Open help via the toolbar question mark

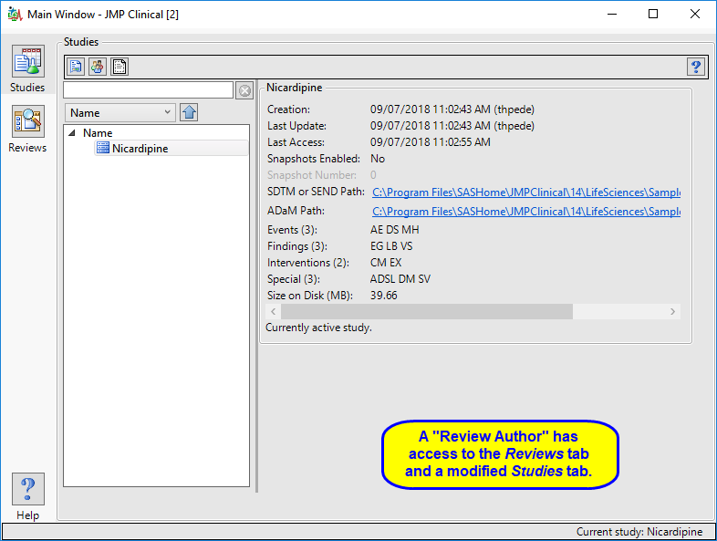(x=696, y=68)
